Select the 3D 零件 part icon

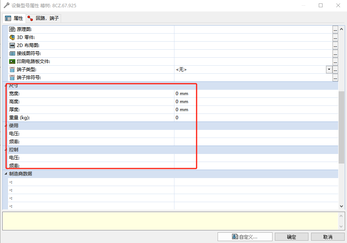tap(12, 37)
